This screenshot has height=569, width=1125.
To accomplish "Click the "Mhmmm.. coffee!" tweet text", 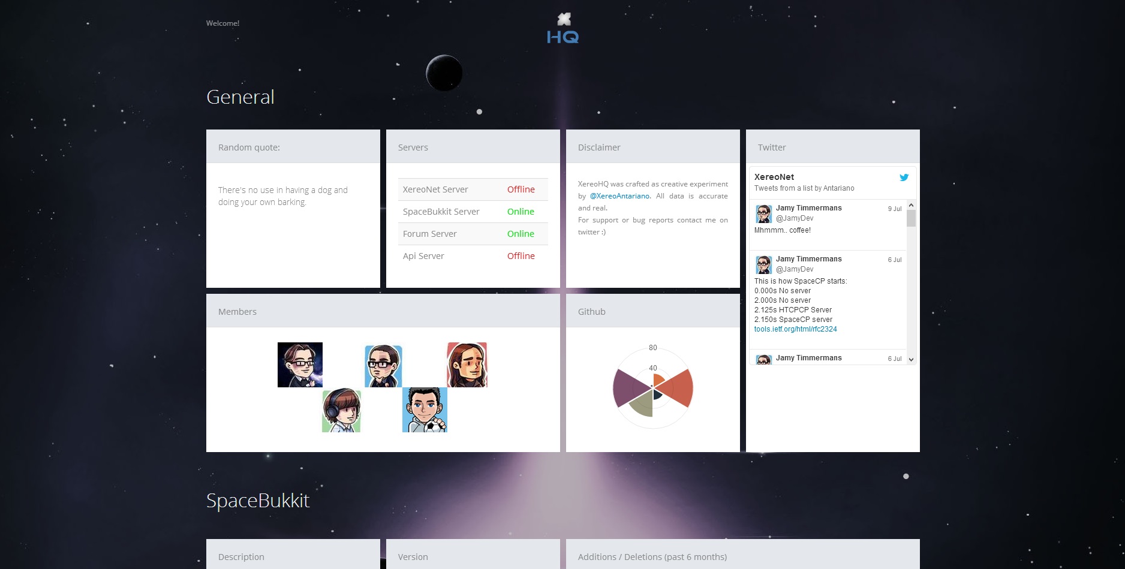I will click(x=783, y=230).
